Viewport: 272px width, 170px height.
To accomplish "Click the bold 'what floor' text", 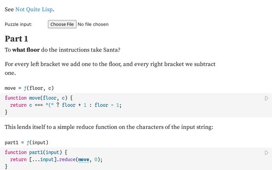I will tap(26, 50).
